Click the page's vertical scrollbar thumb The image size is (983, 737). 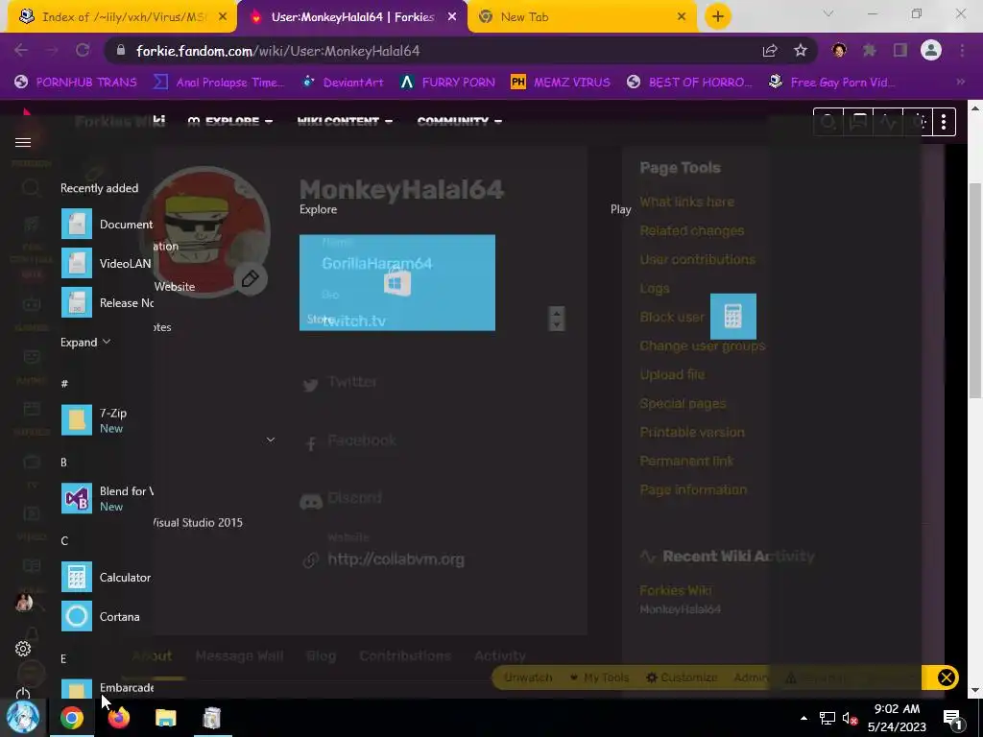(975, 290)
